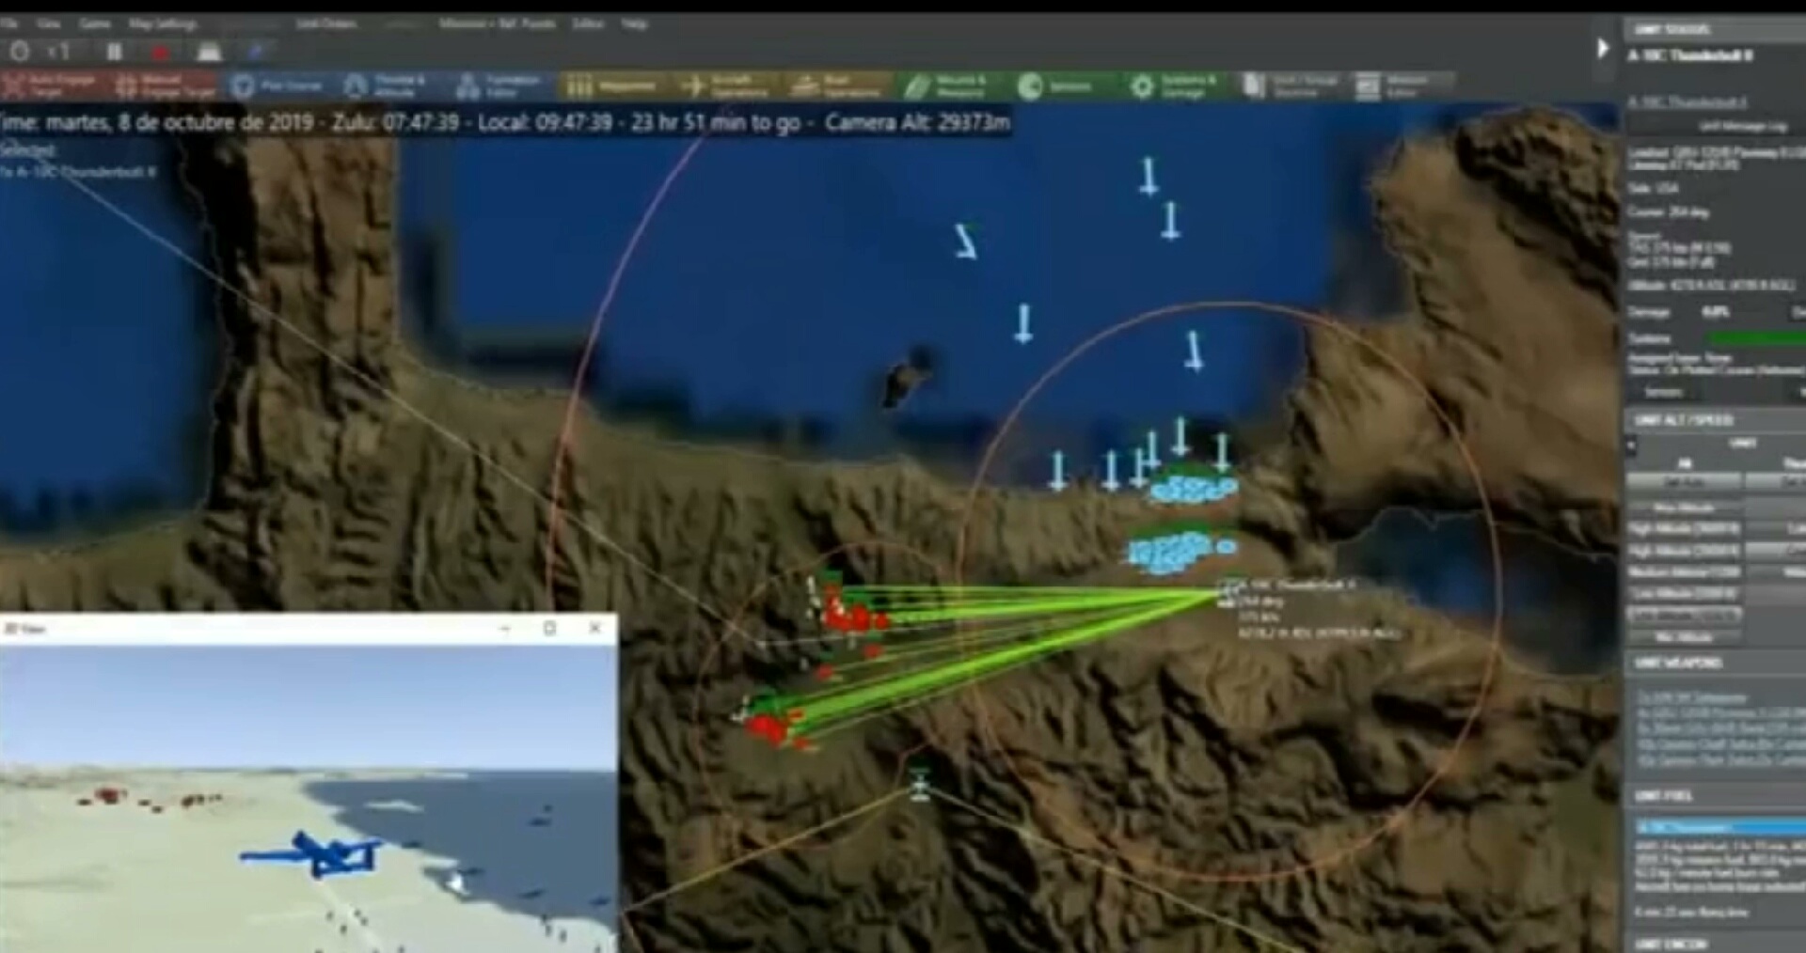Image resolution: width=1806 pixels, height=953 pixels.
Task: Open the Unit Orders menu
Action: (x=325, y=23)
